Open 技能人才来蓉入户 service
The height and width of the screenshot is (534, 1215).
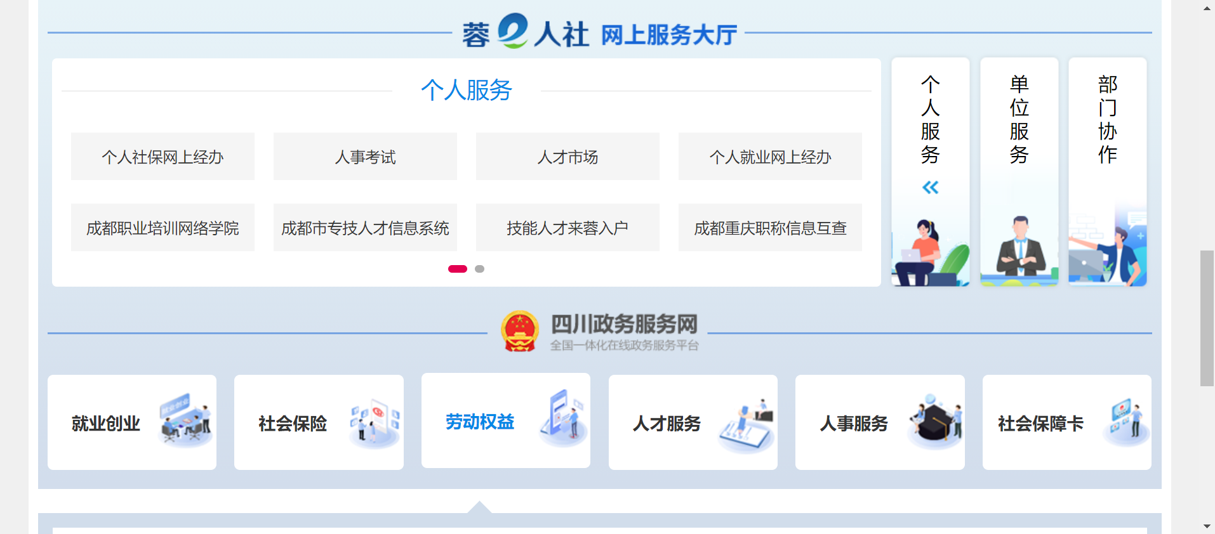coord(568,227)
